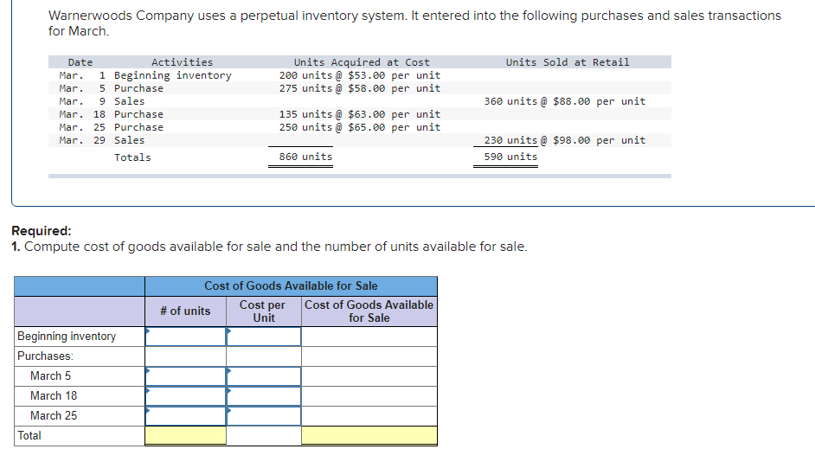The image size is (815, 449).
Task: Click March 25 cost of goods available cell
Action: (x=369, y=416)
